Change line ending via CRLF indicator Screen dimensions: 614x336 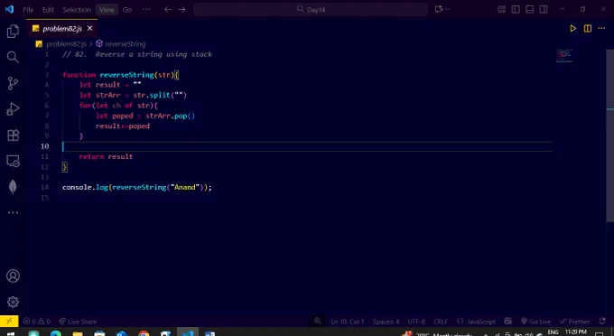441,322
